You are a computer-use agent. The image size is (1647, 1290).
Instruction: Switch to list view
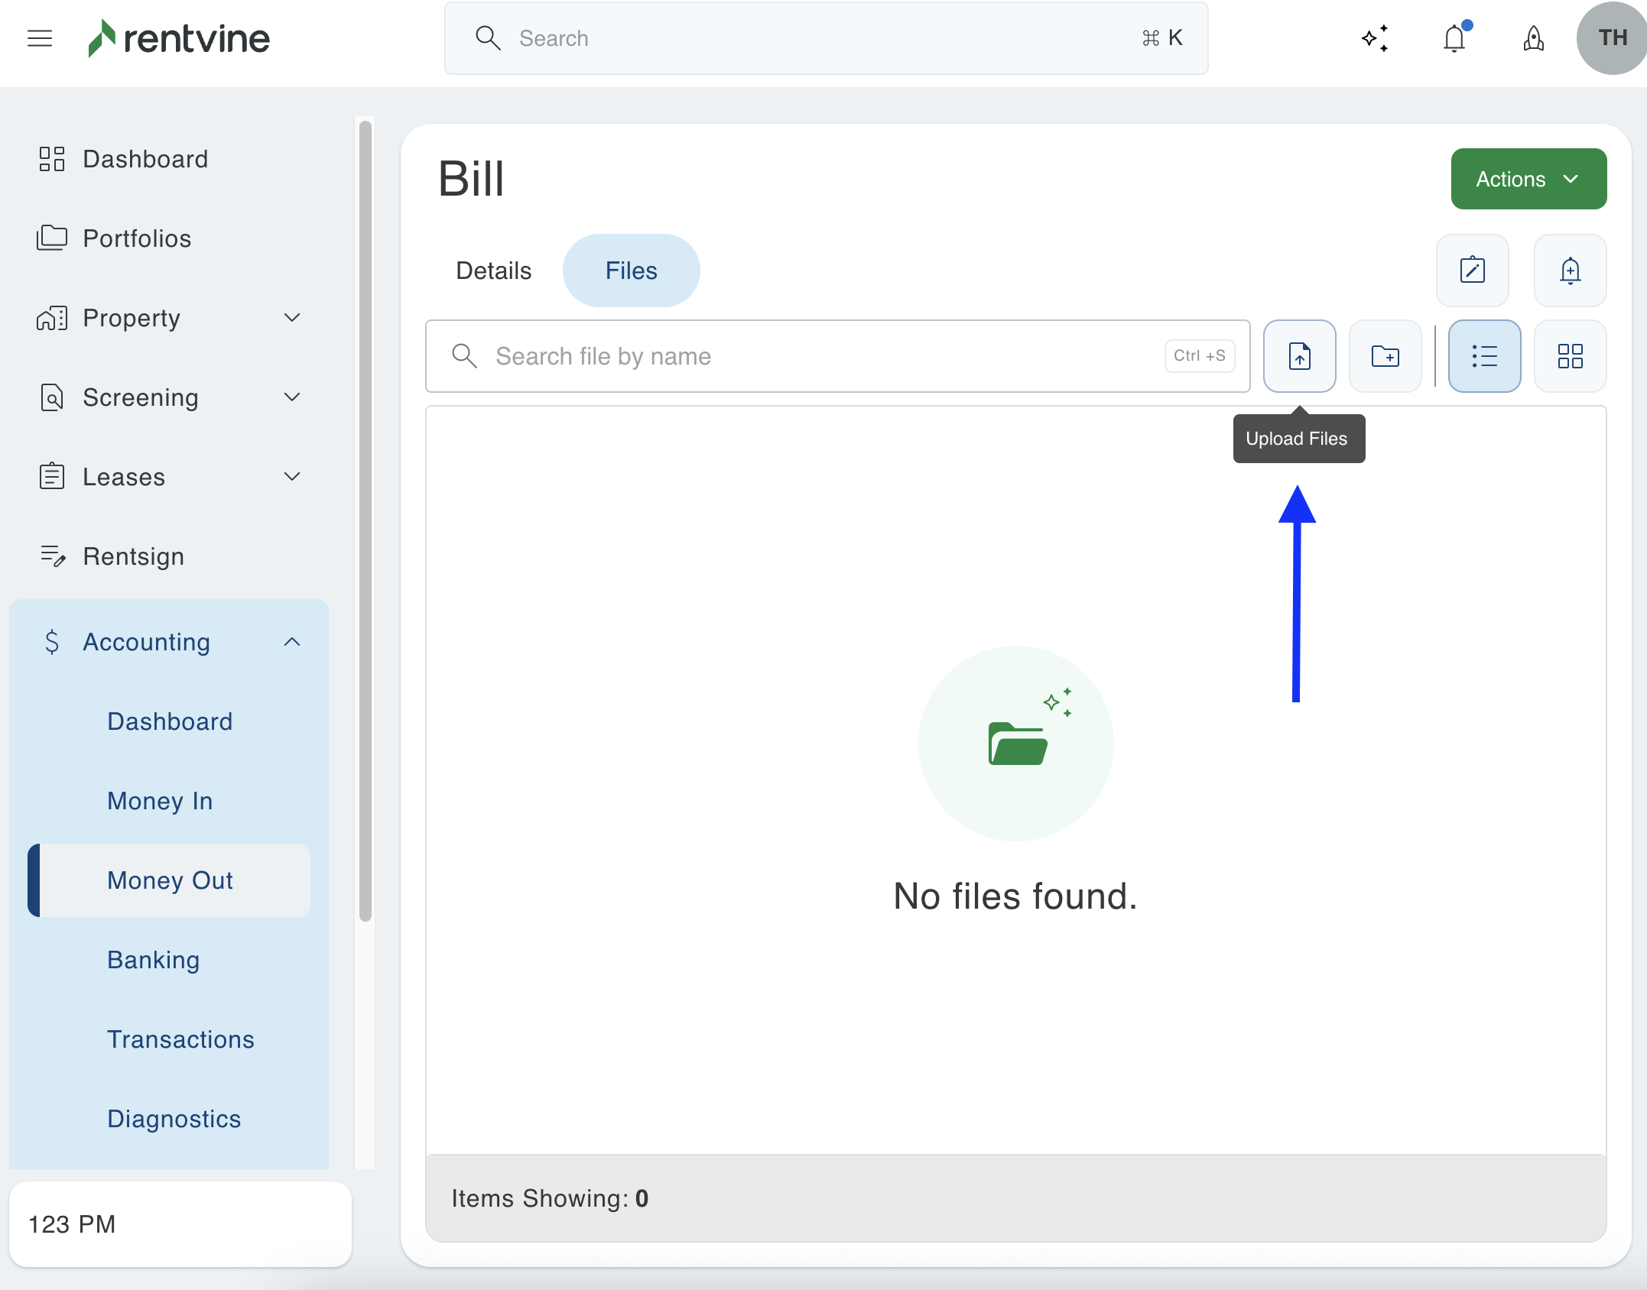click(1484, 356)
